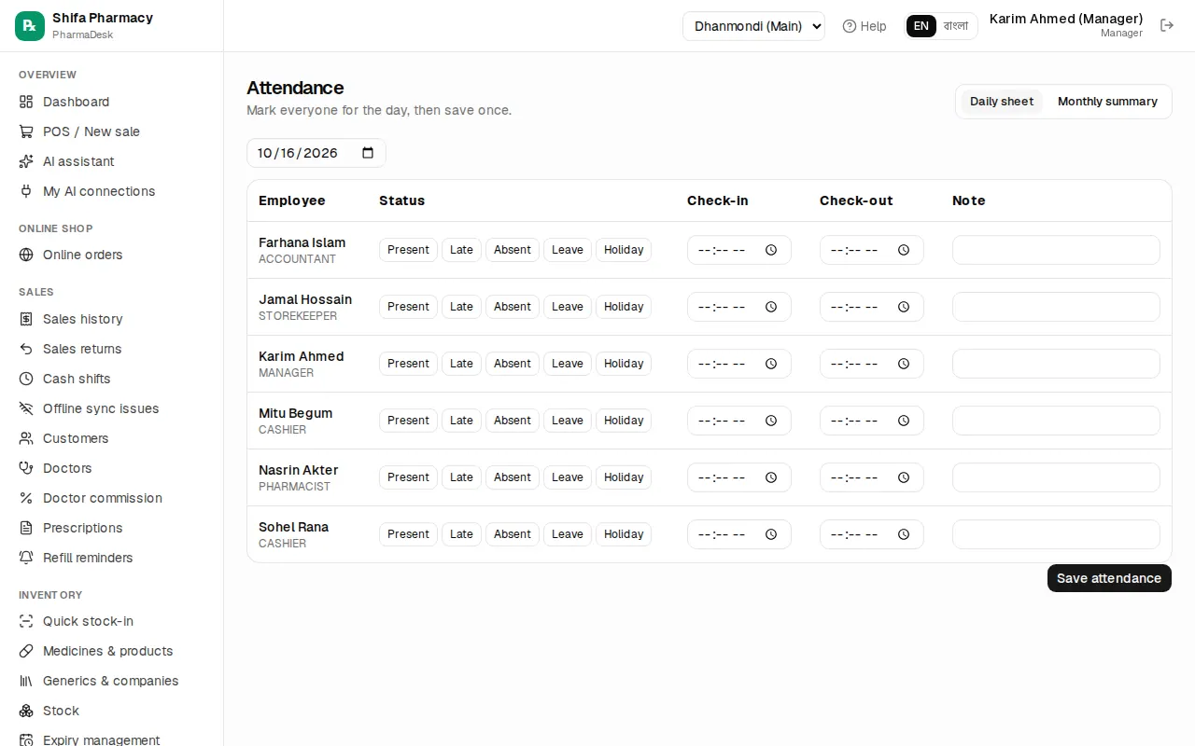The height and width of the screenshot is (746, 1195).
Task: Select the Daily sheet tab
Action: point(1002,102)
